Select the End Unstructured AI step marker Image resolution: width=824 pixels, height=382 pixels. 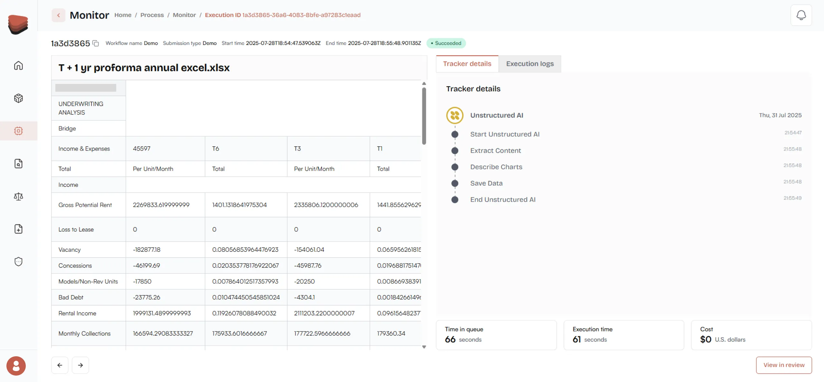coord(455,200)
